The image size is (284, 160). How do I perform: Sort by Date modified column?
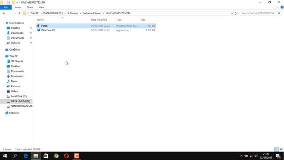[x=99, y=20]
